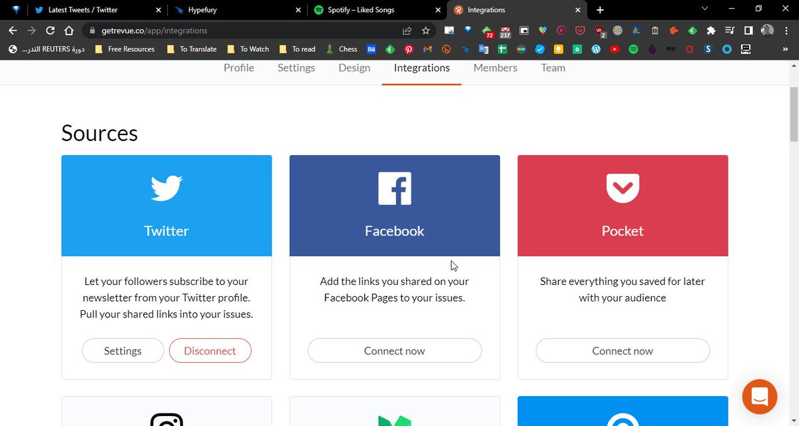The height and width of the screenshot is (426, 799).
Task: Click the lock site info icon
Action: [92, 31]
